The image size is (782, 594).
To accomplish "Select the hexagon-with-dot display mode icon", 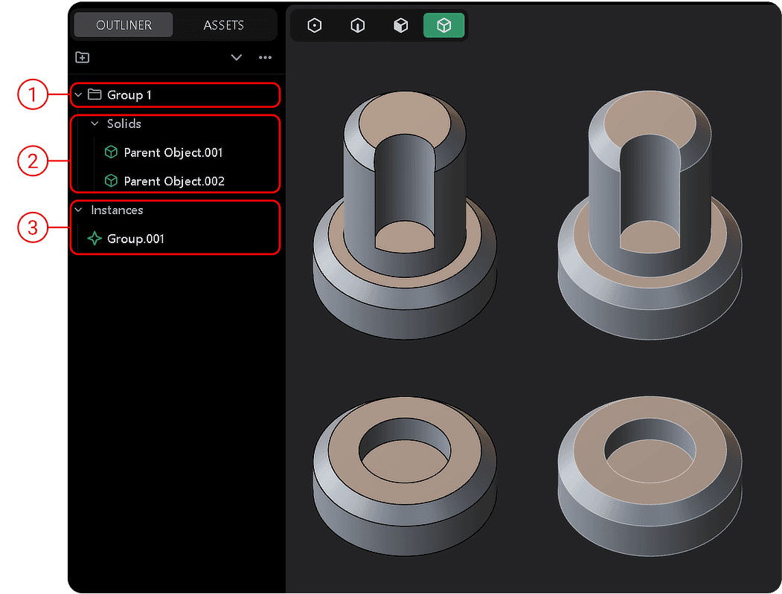I will (315, 26).
